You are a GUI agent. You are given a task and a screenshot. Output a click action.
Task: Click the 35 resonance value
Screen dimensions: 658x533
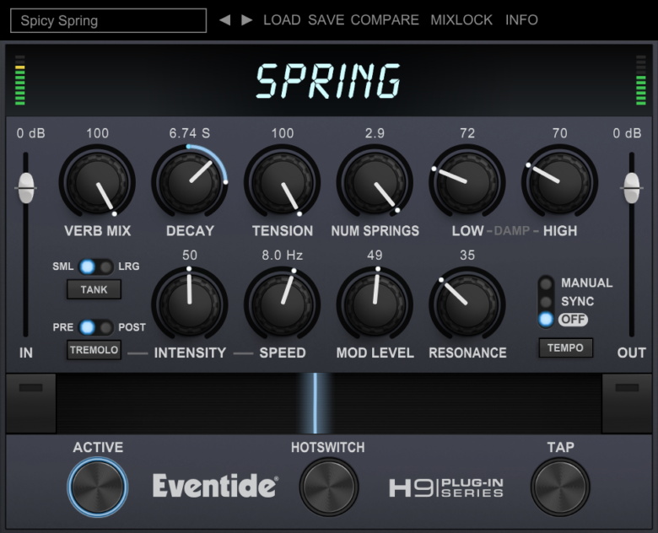(467, 255)
